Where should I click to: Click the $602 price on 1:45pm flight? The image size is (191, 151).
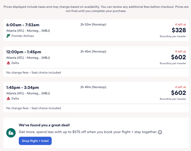[178, 93]
